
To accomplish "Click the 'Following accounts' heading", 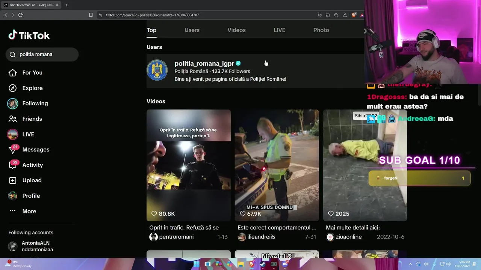I will coord(31,232).
